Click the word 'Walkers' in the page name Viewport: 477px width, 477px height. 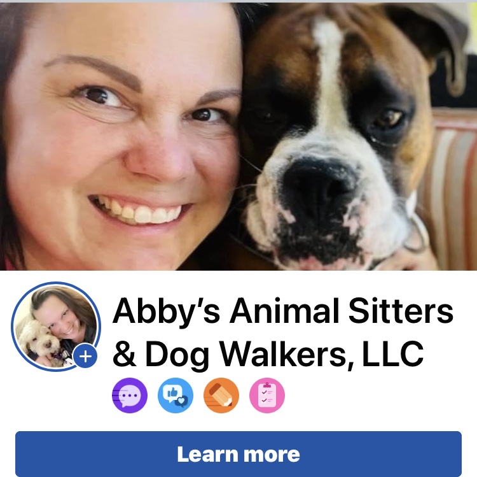286,354
